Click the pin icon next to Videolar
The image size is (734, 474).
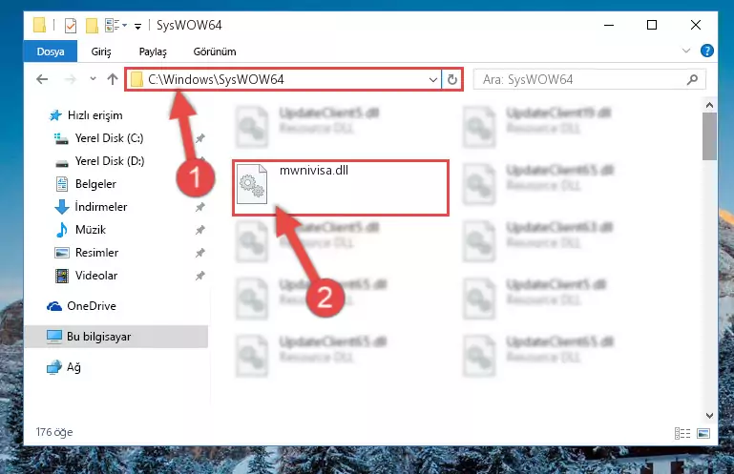tap(199, 276)
